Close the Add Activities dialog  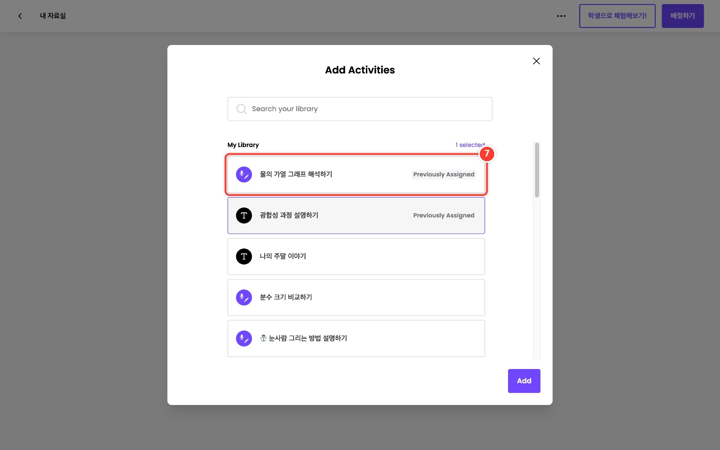click(x=536, y=61)
